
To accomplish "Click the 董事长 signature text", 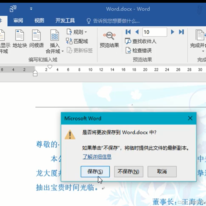I will 163,201.
